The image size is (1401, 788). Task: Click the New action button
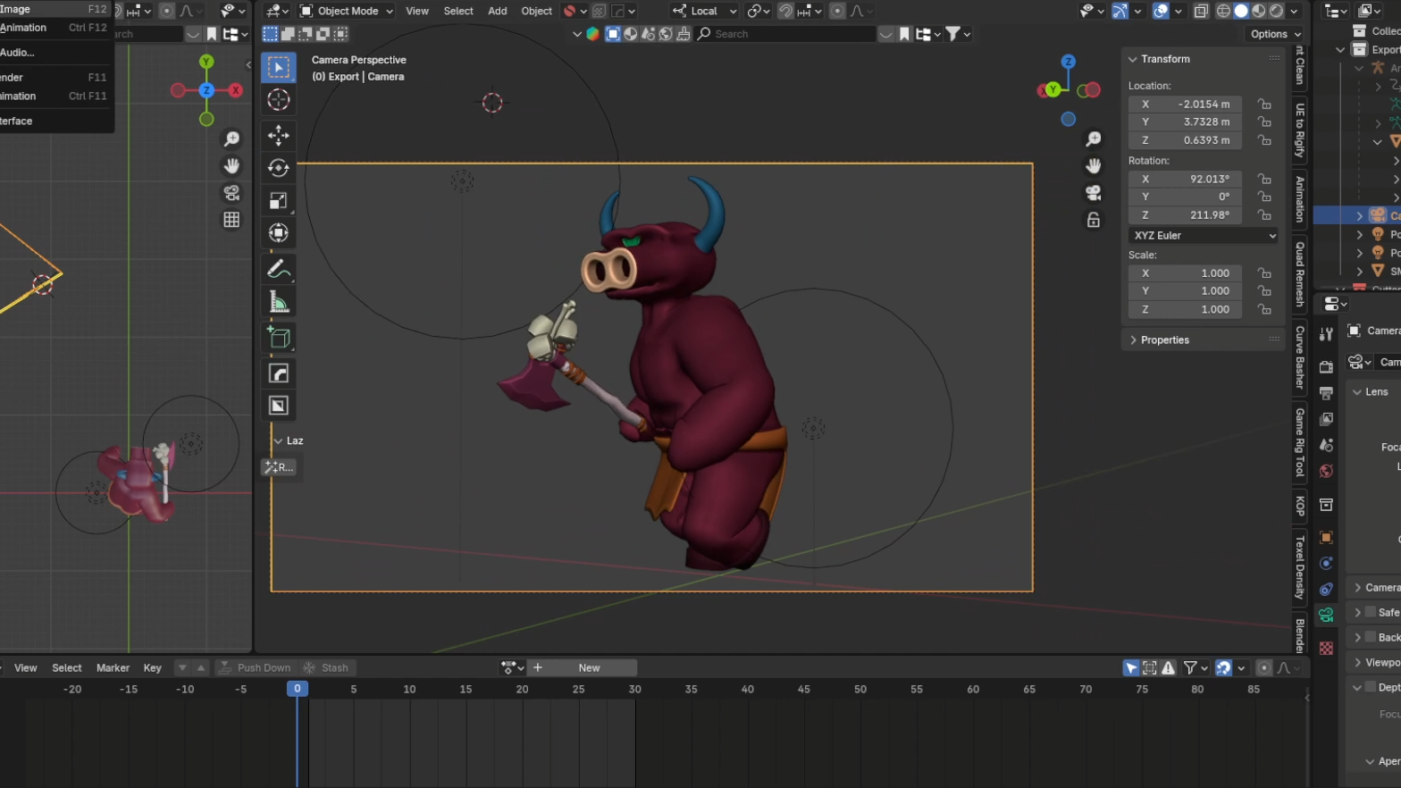[589, 668]
